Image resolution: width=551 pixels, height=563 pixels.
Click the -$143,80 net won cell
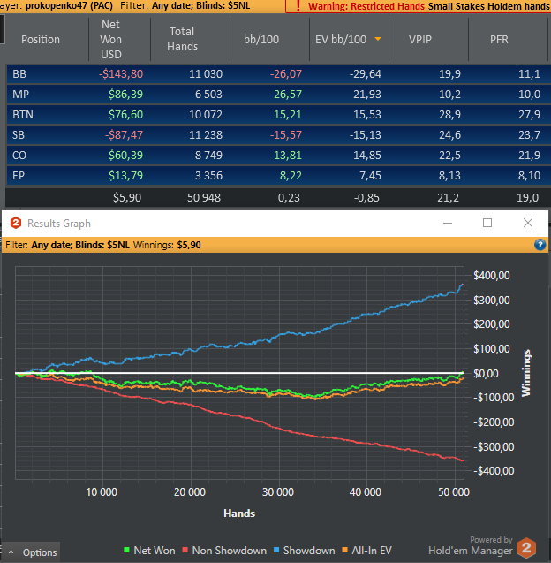pos(121,74)
